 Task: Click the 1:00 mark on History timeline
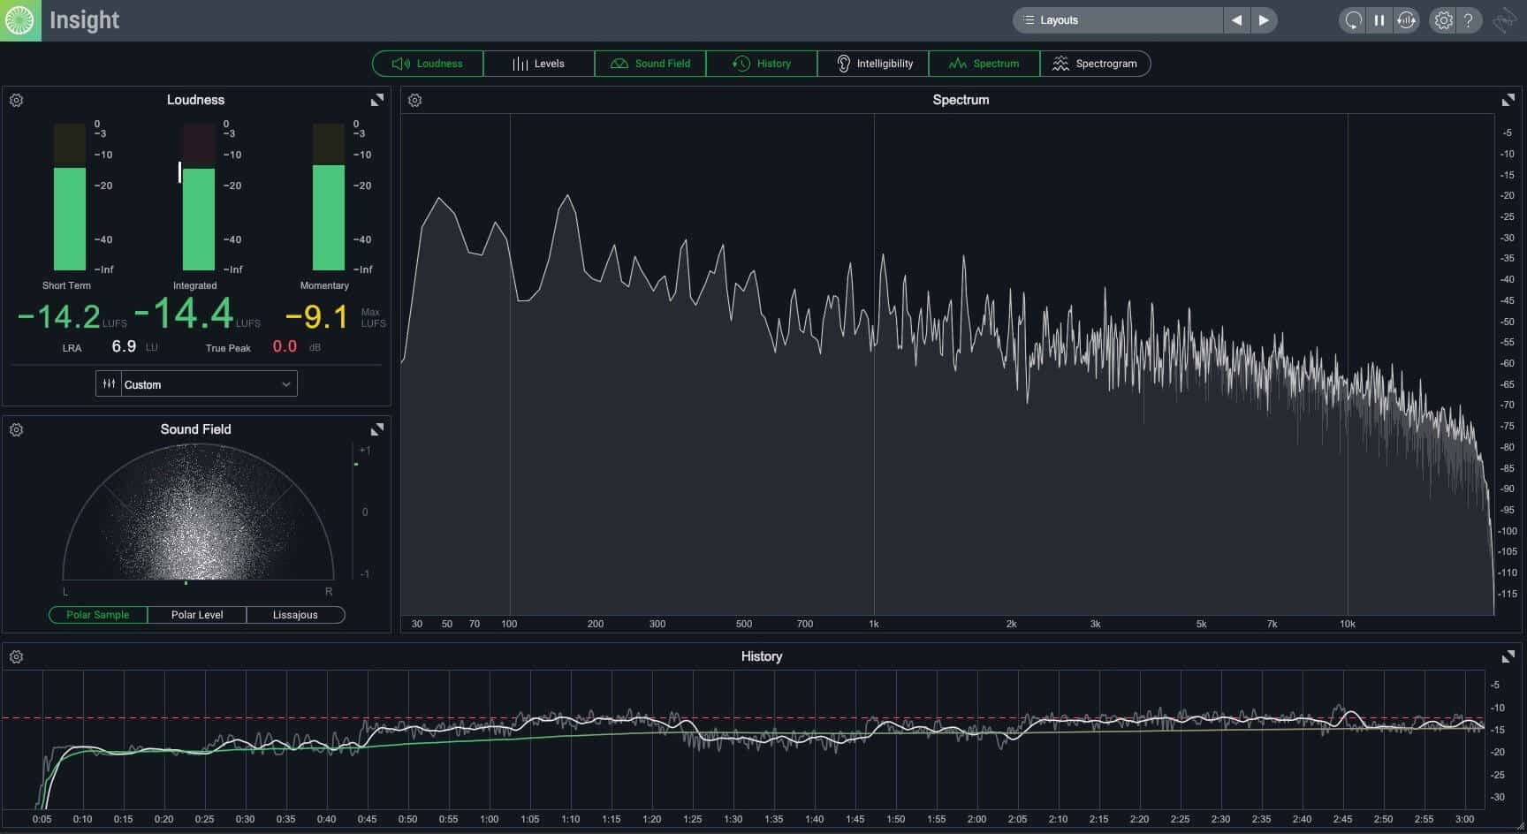coord(489,819)
